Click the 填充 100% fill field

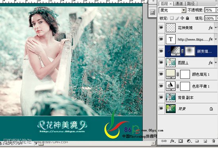210,18
